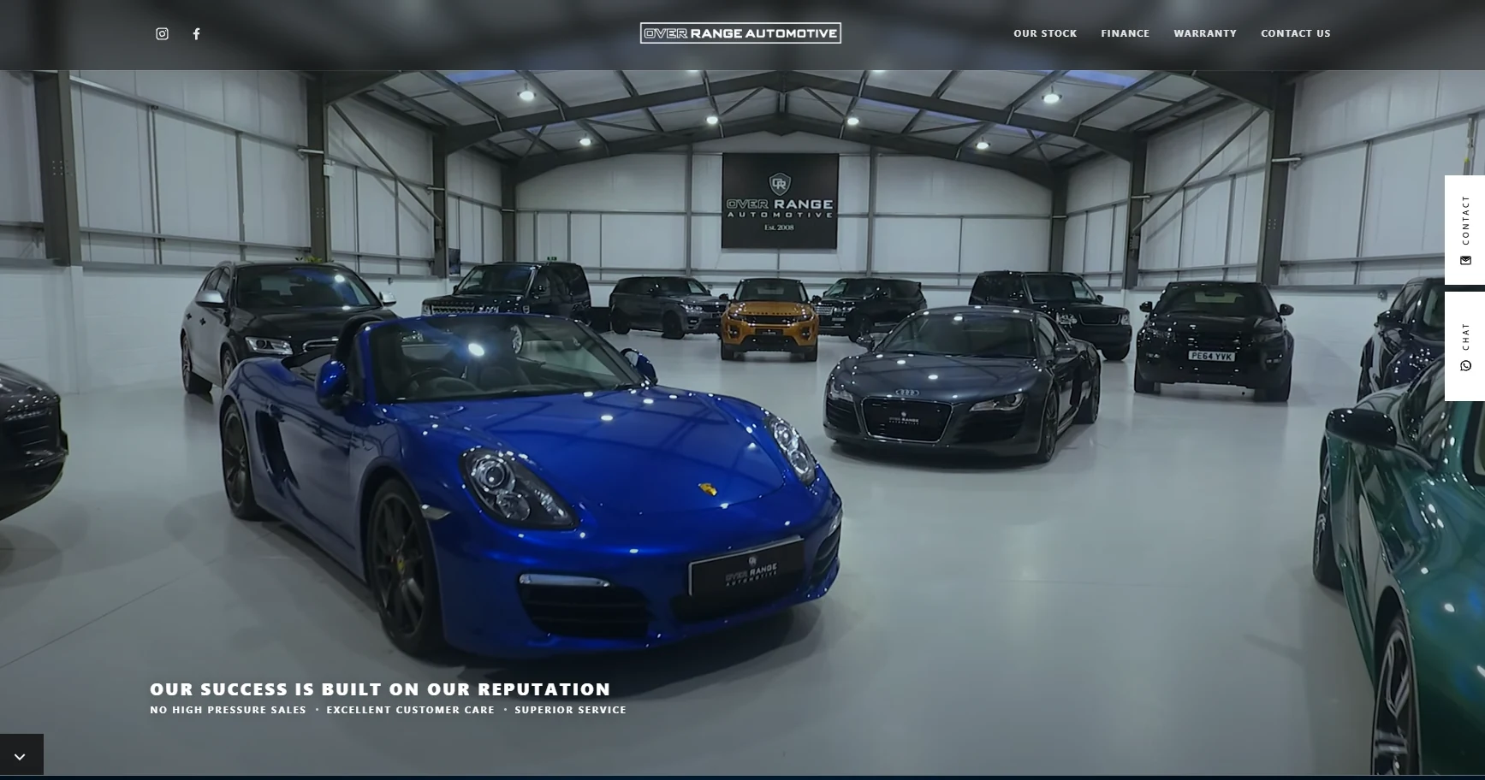Click the 'Superior service' text
The image size is (1485, 780).
[x=570, y=710]
